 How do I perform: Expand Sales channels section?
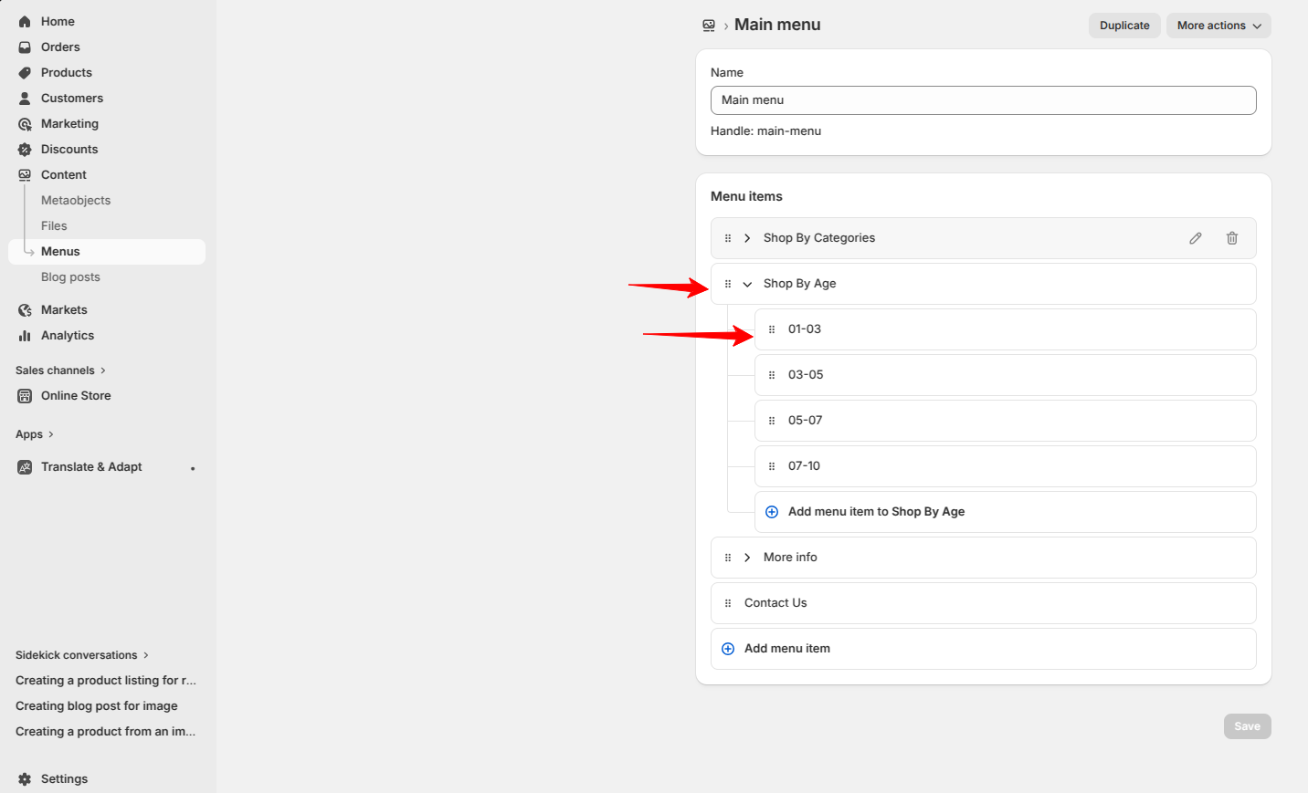(61, 370)
